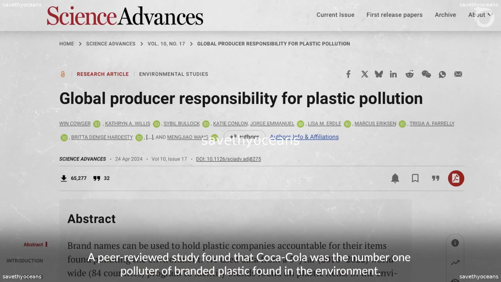Open Authors Info & Affiliations

click(x=304, y=137)
